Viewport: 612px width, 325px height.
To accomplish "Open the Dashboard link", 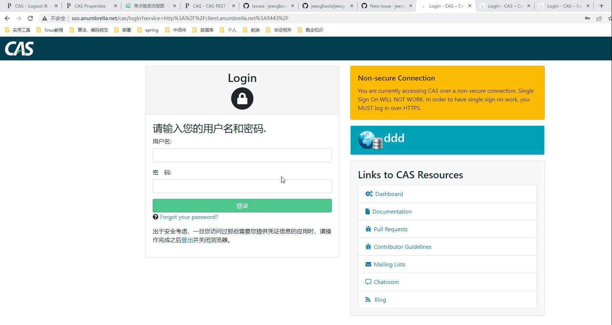I will (x=389, y=194).
